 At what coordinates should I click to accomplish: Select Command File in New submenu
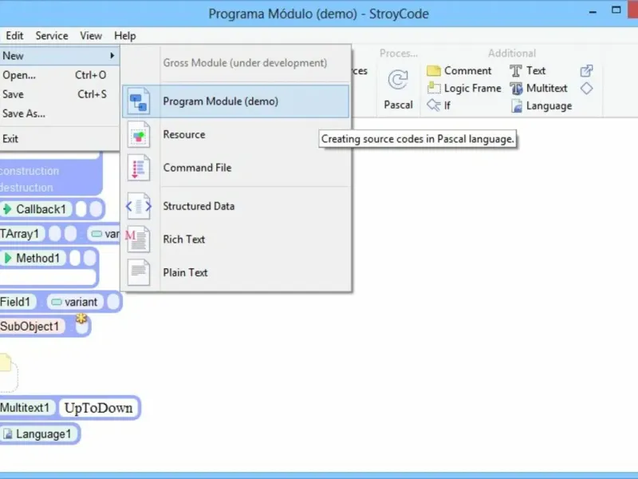point(236,168)
